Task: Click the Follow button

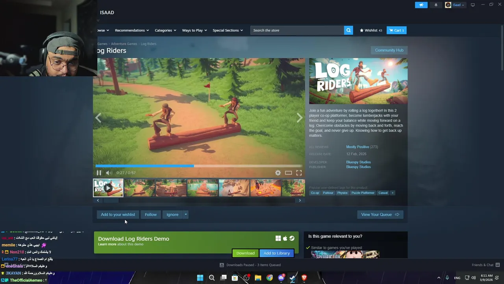Action: click(150, 215)
